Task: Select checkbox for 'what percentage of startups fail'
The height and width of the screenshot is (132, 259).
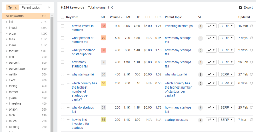Action: tap(62, 50)
